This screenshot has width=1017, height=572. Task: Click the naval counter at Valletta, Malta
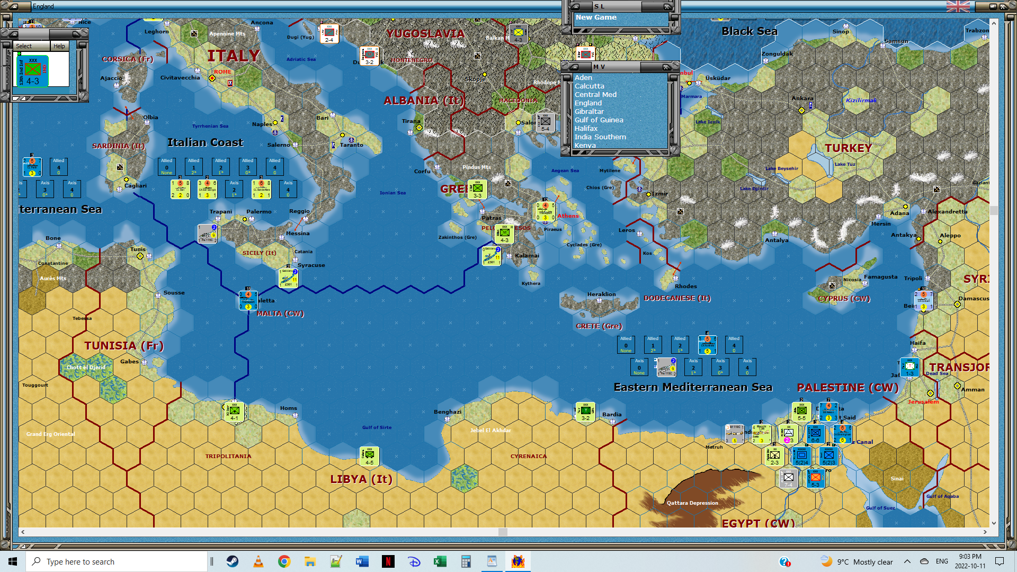248,300
